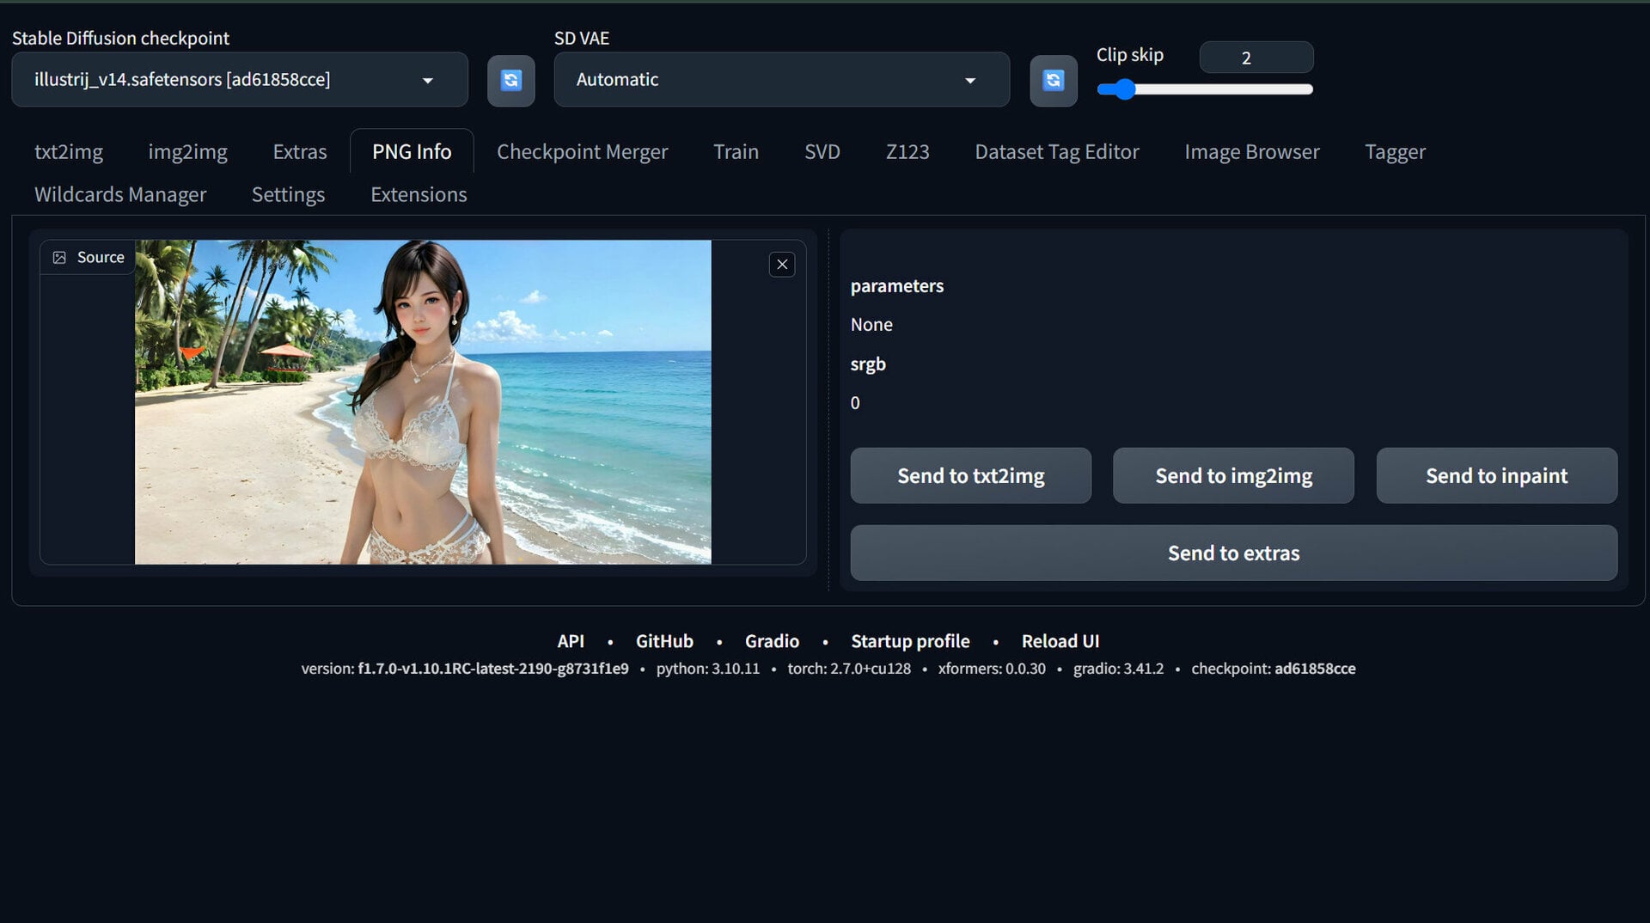Click the 'srgb' metadata label
1650x923 pixels.
coord(868,364)
